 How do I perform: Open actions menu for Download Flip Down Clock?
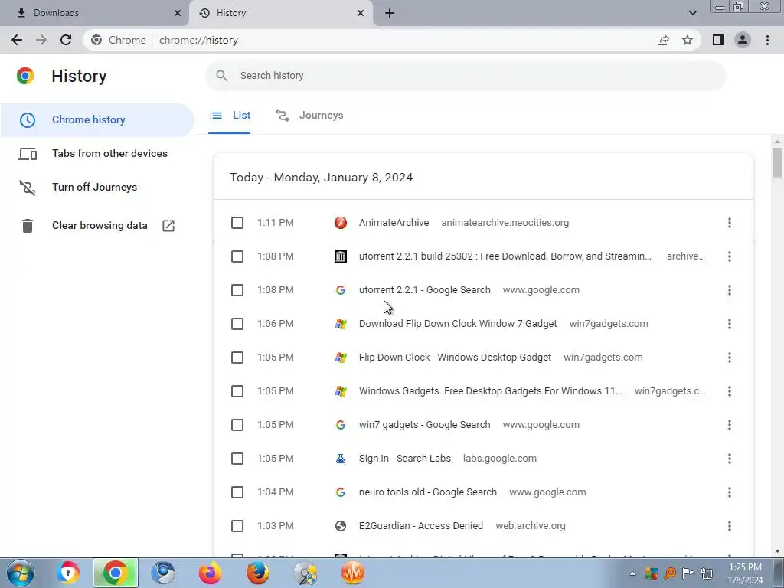tap(730, 324)
